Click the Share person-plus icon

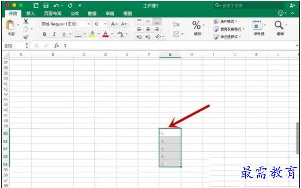tap(292, 5)
